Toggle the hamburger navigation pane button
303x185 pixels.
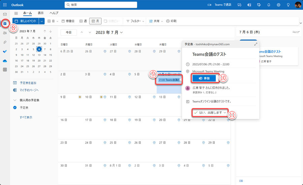coord(16,13)
